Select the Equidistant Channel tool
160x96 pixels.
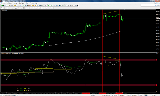click(x=16, y=8)
